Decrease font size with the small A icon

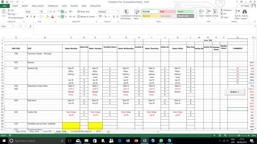coord(54,12)
